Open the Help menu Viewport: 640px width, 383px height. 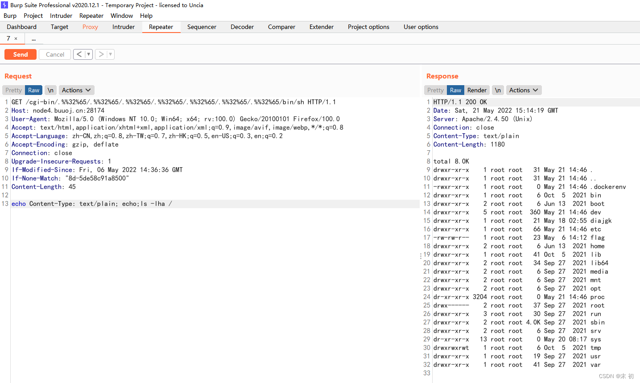[146, 16]
